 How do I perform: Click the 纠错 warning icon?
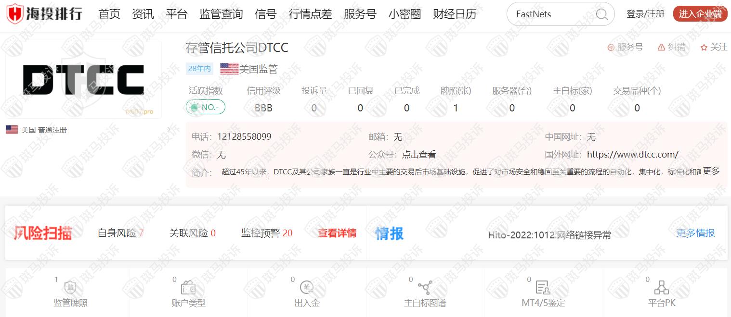(661, 47)
